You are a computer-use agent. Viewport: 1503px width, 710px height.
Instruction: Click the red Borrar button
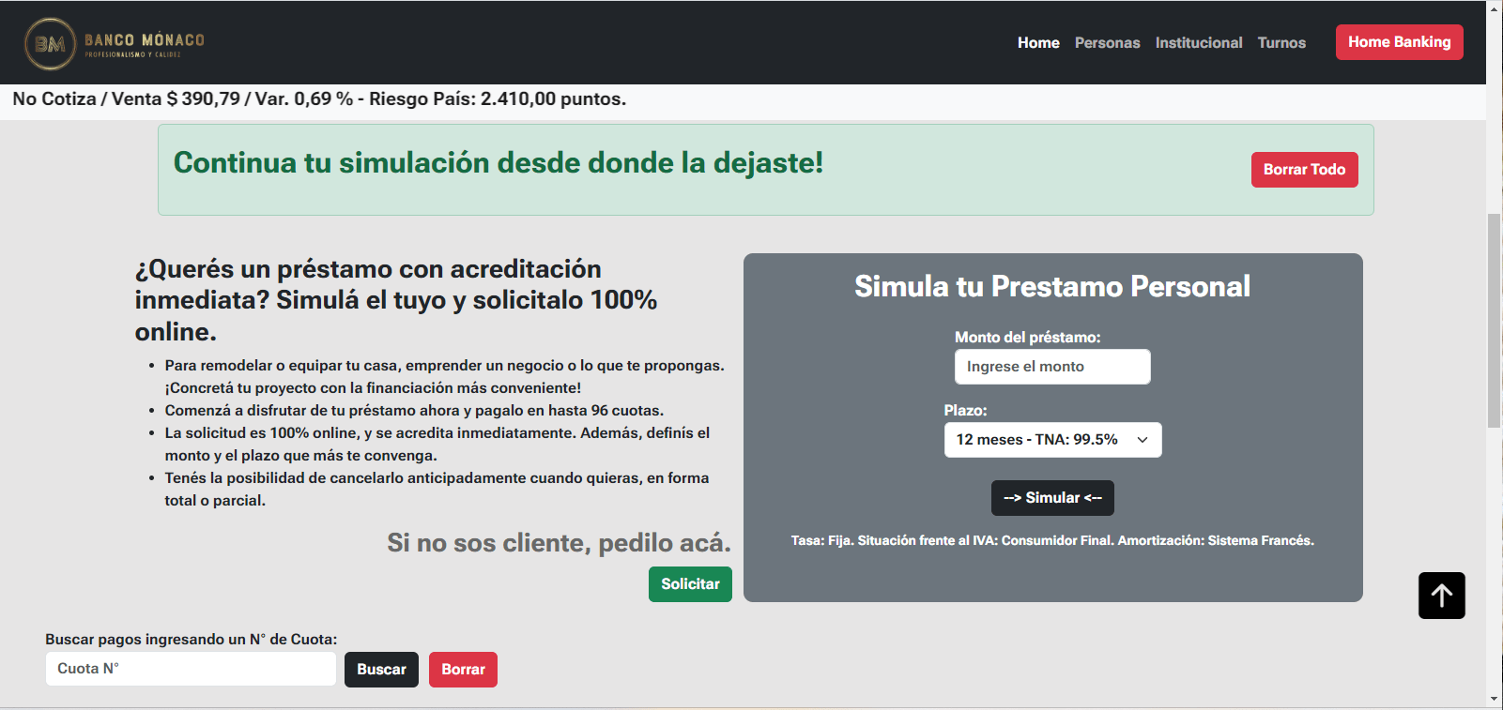coord(463,670)
